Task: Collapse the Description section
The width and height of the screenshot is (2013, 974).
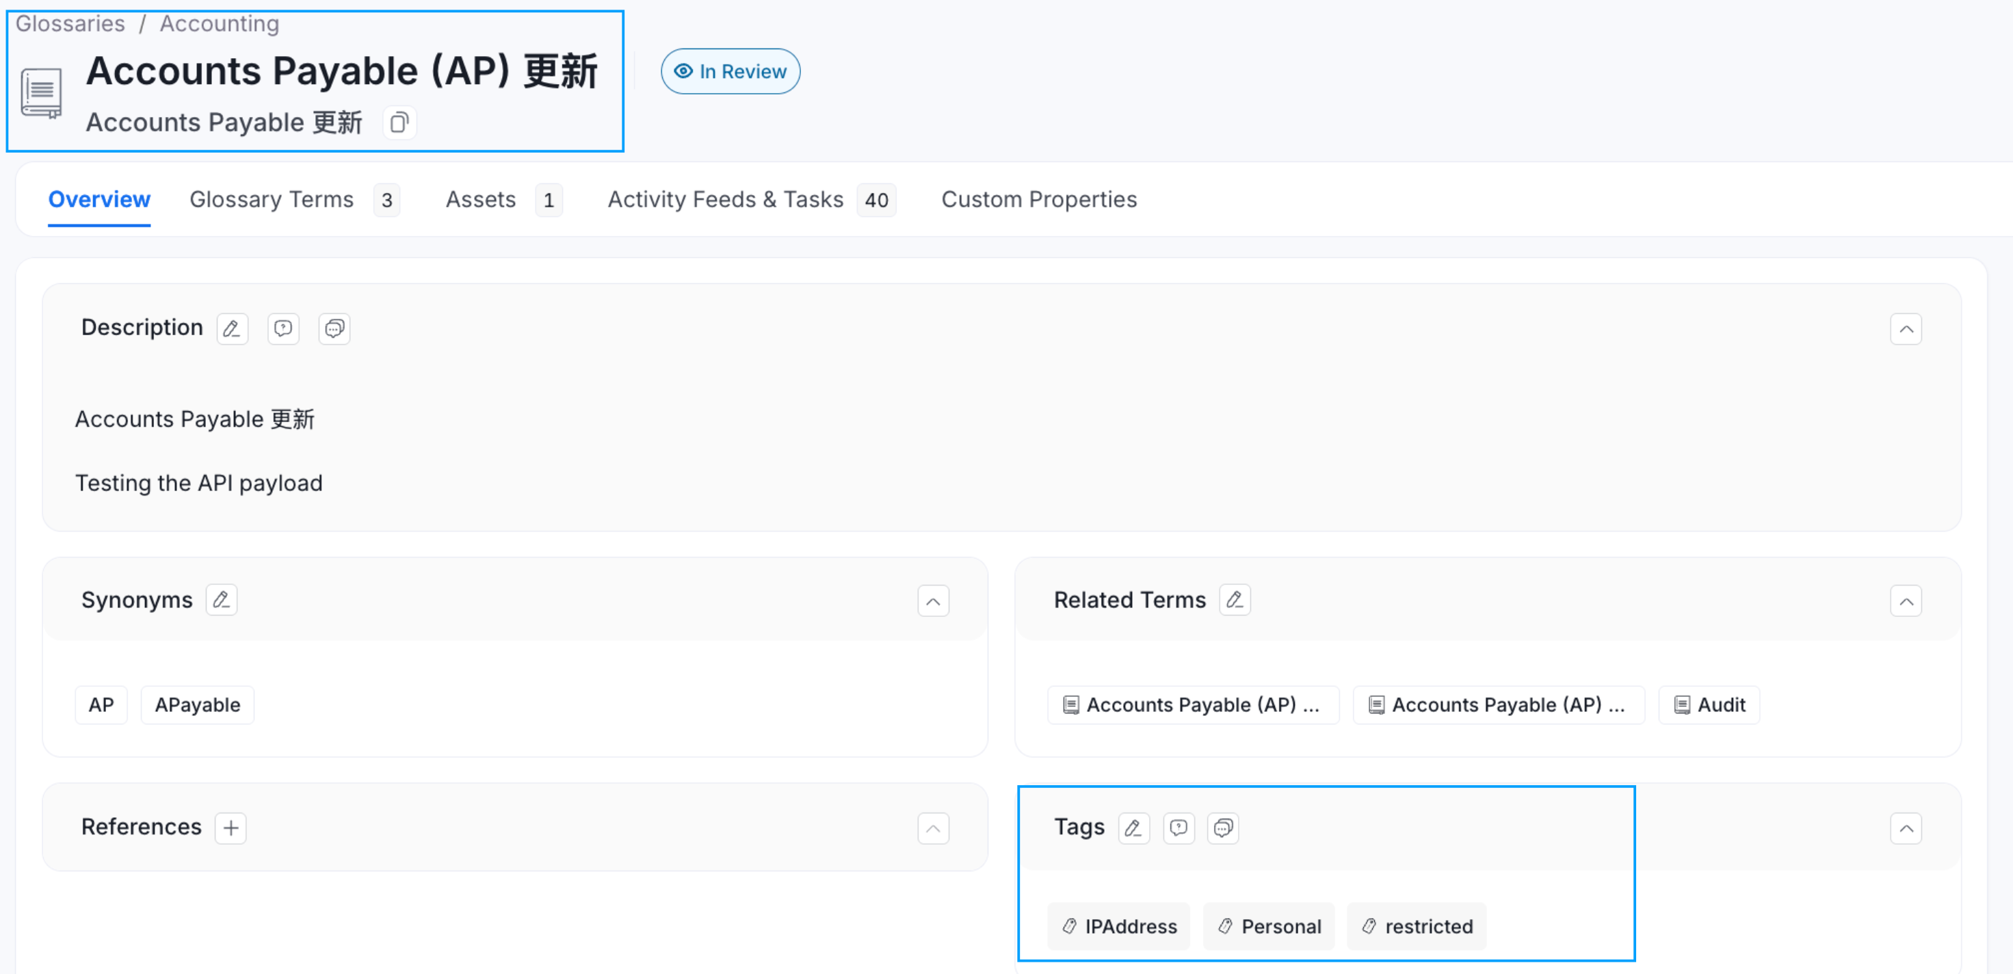Action: pos(1907,328)
